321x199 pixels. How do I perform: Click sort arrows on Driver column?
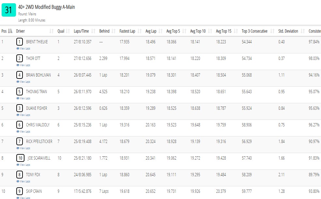(52, 31)
